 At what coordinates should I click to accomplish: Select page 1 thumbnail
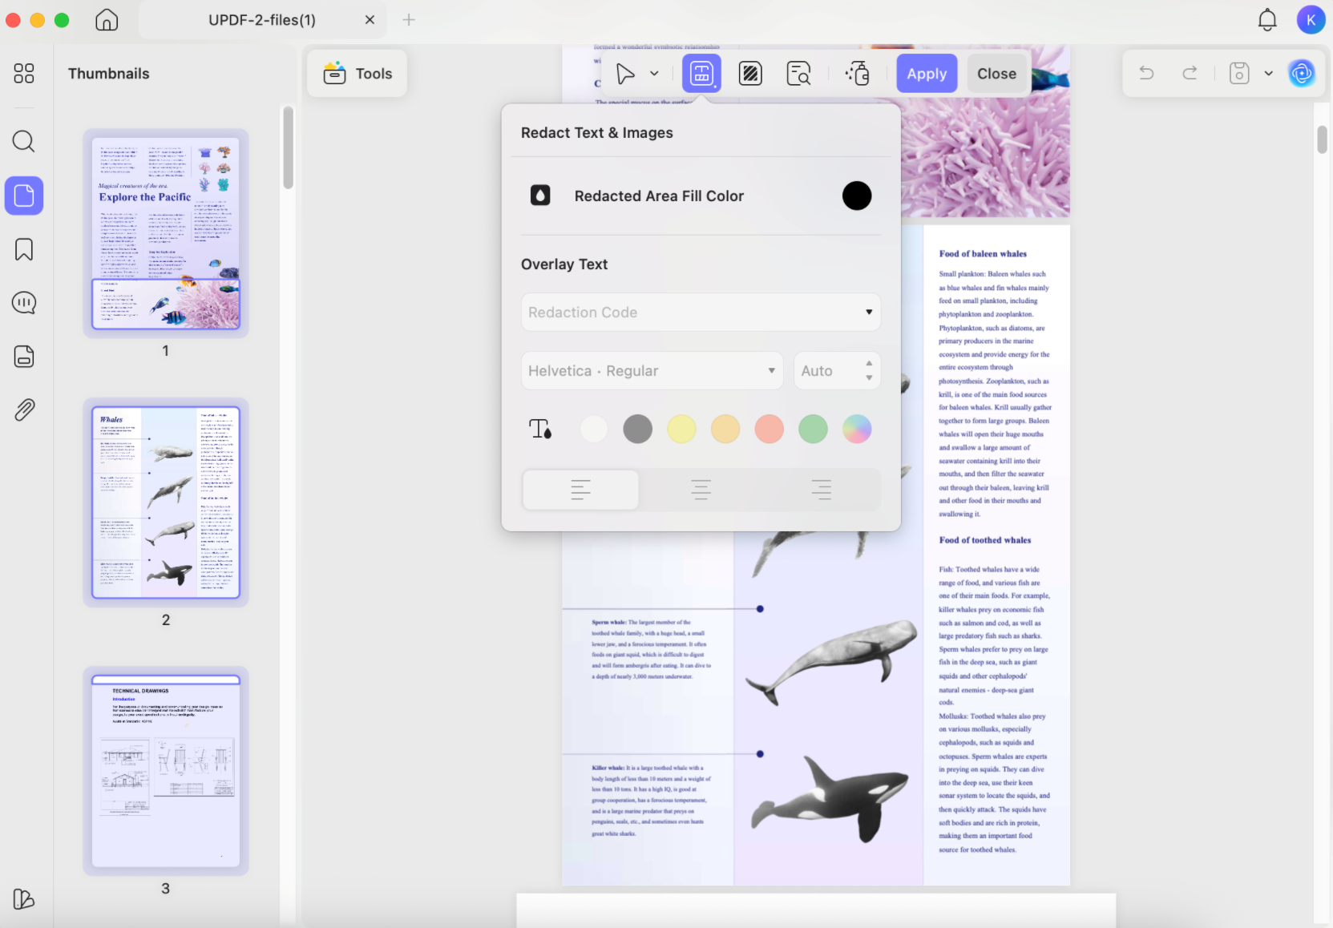(x=166, y=233)
